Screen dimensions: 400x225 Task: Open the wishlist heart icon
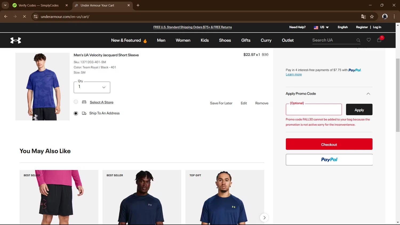(x=369, y=40)
